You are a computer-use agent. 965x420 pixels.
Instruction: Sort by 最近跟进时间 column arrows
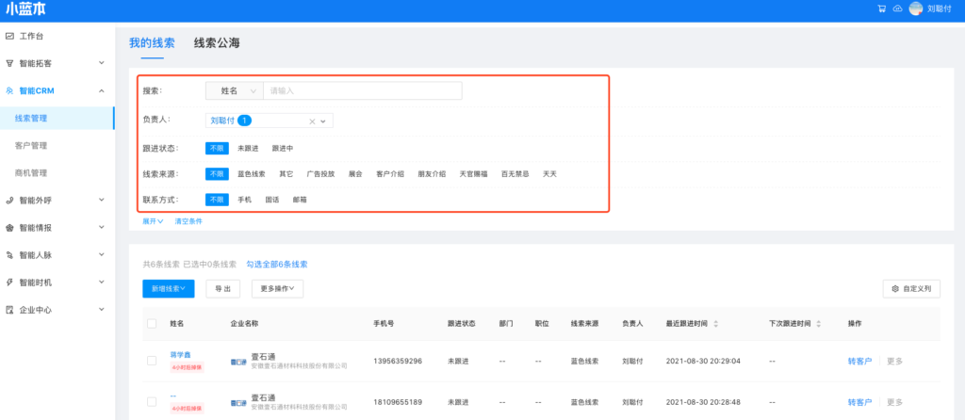tap(716, 324)
